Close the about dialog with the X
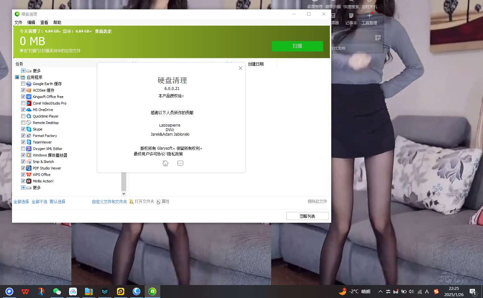 click(240, 68)
